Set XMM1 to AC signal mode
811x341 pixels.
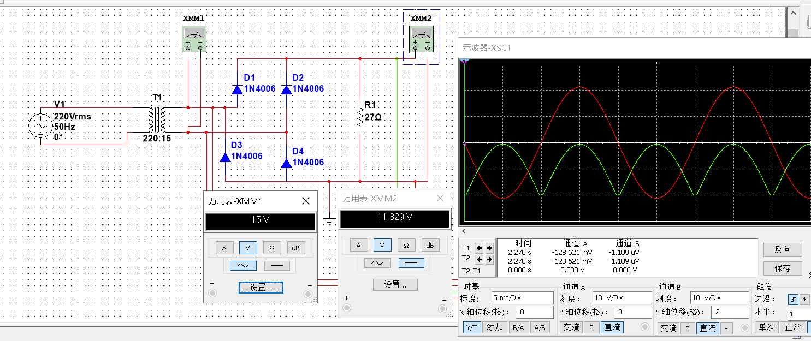pos(243,266)
